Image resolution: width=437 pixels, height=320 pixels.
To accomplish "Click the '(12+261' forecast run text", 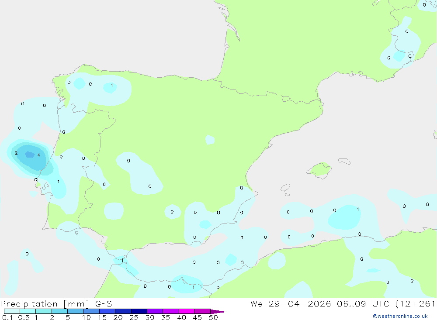I will tap(415, 304).
